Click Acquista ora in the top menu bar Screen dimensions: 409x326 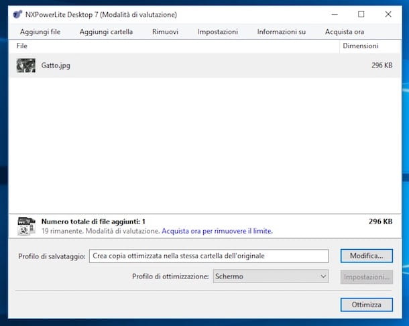point(345,31)
